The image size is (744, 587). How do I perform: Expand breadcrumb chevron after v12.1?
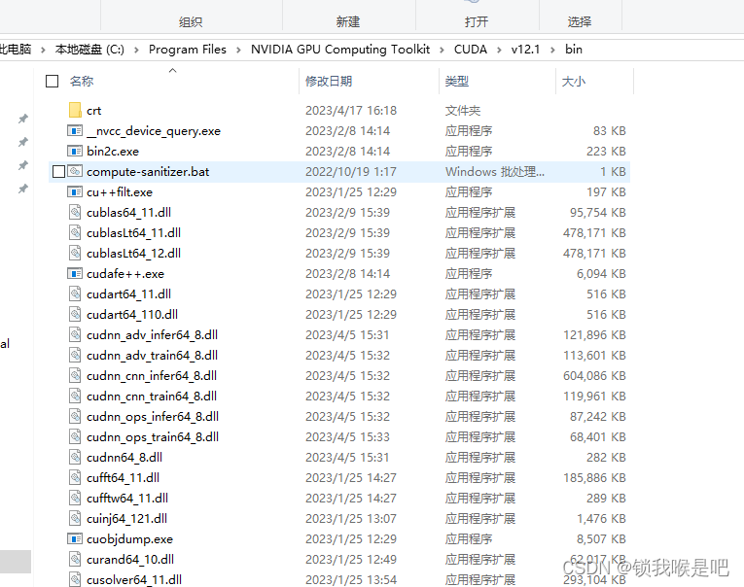point(552,50)
